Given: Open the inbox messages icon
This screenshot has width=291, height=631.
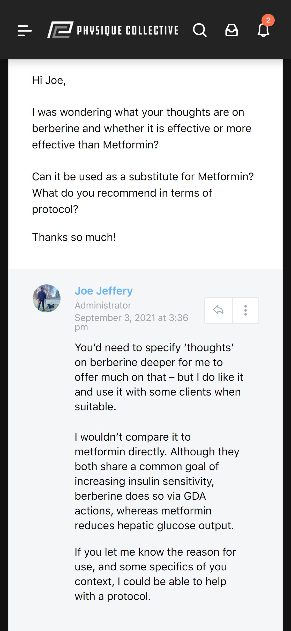Looking at the screenshot, I should pos(232,30).
